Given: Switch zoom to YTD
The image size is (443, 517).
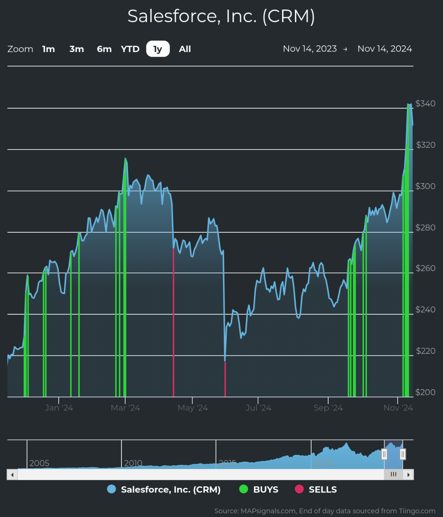Looking at the screenshot, I should pyautogui.click(x=130, y=49).
